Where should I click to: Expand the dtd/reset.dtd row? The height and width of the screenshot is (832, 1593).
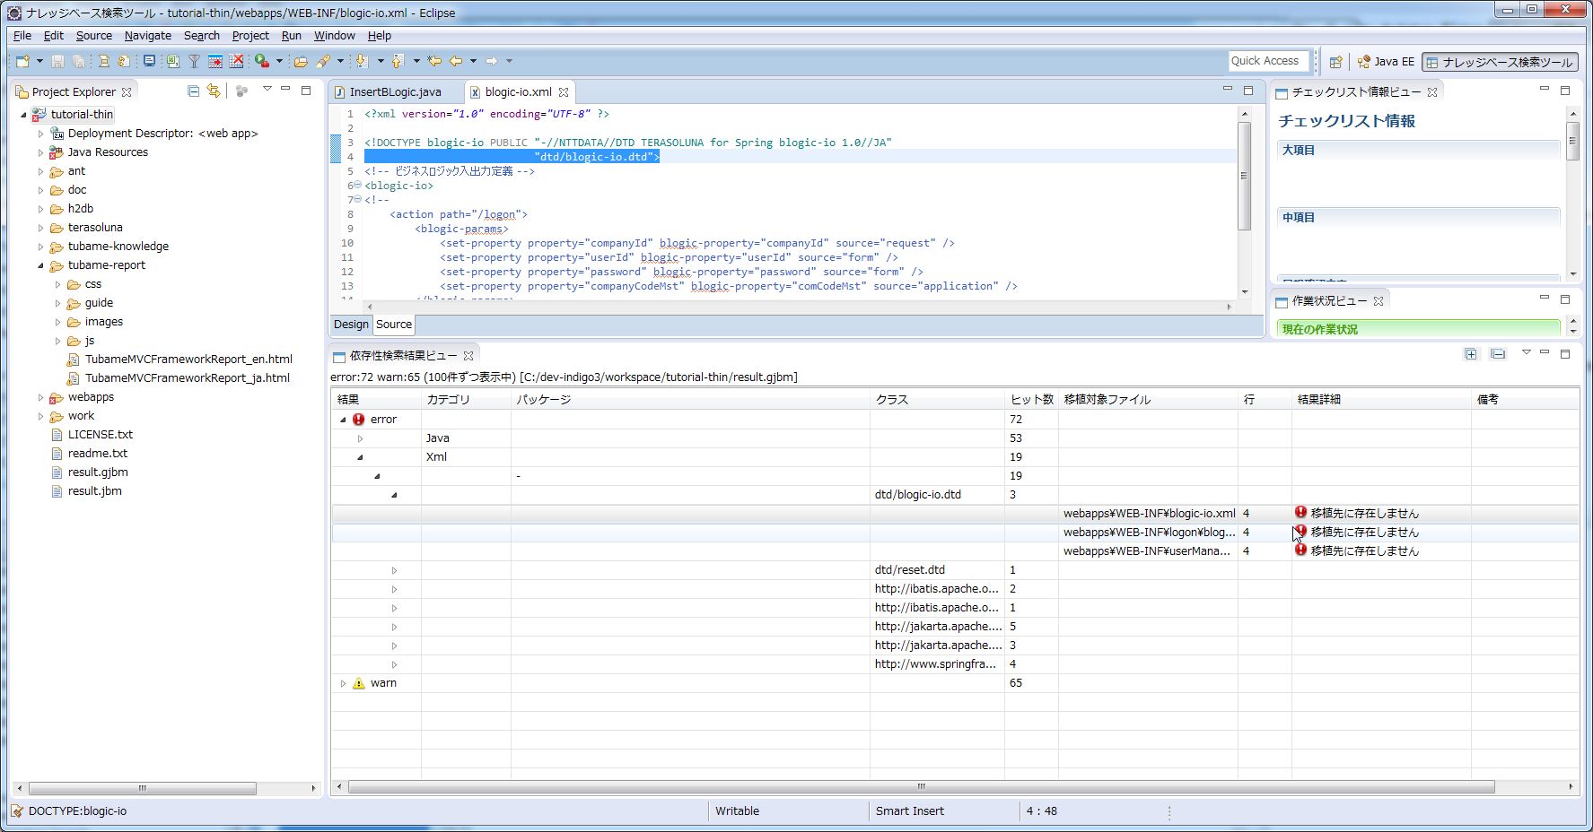[x=394, y=570]
